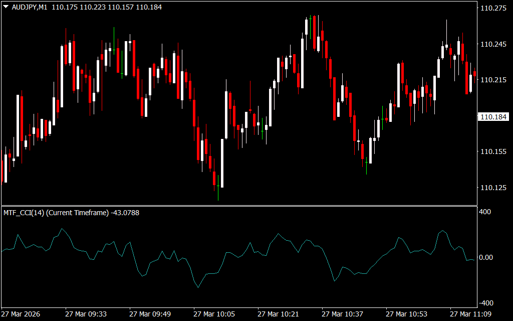
Task: Click the 27 Mar 2026 date label
Action: tap(21, 314)
